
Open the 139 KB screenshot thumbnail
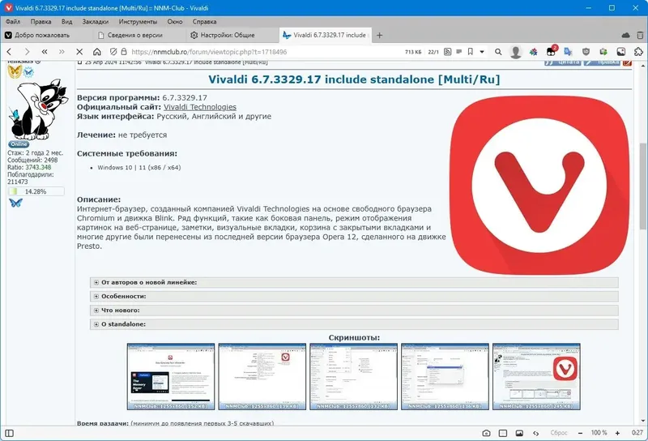pyautogui.click(x=262, y=376)
